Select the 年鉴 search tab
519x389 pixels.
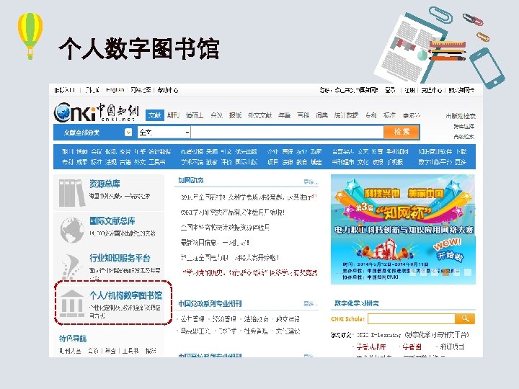(x=284, y=115)
